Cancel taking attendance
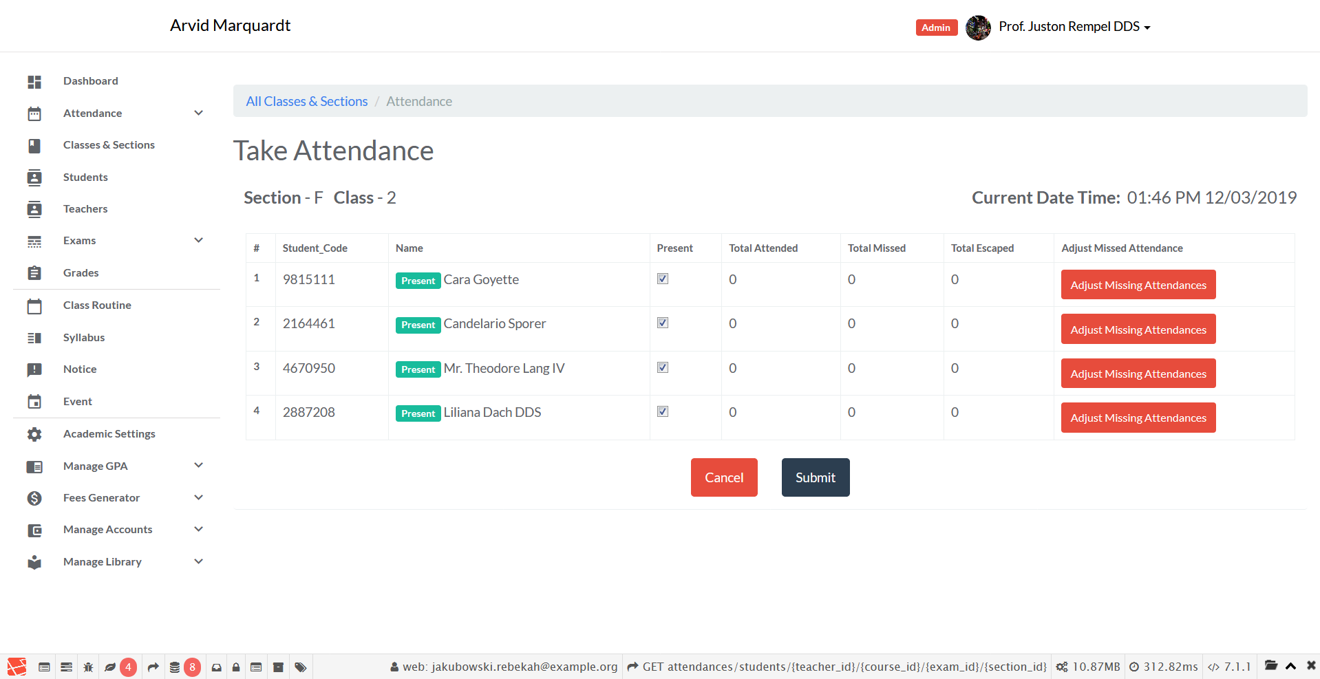This screenshot has width=1320, height=679. tap(724, 477)
